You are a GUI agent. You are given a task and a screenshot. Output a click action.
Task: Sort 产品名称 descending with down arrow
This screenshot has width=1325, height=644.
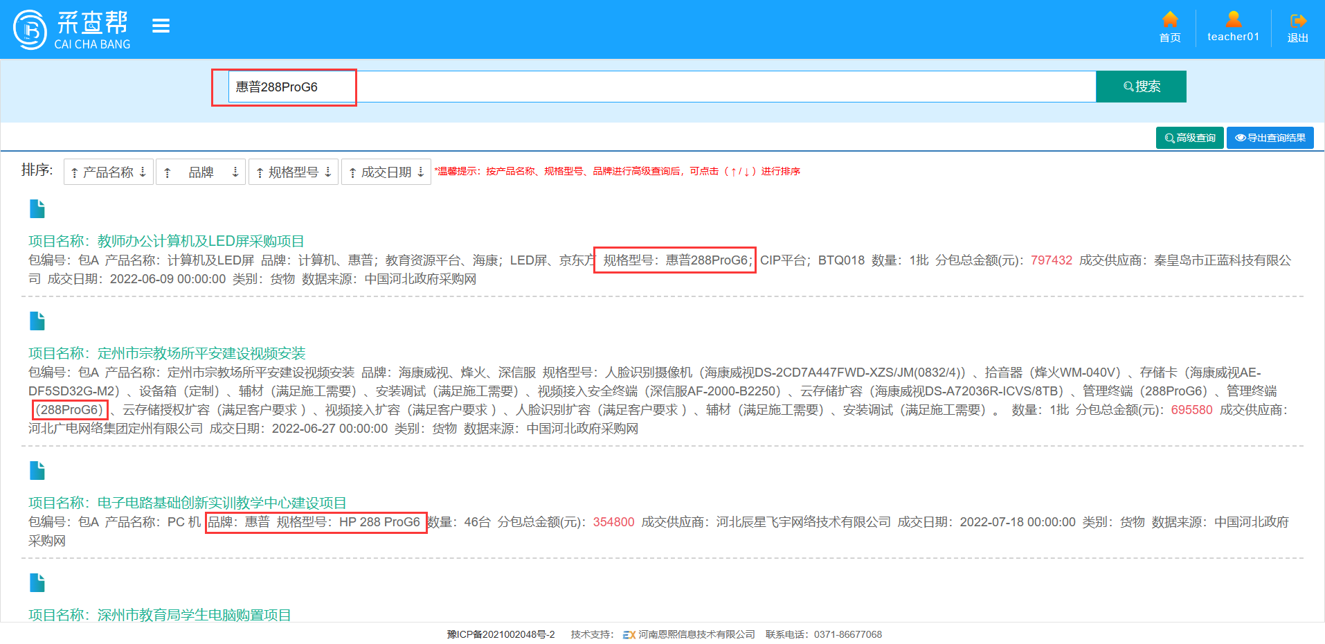(143, 172)
